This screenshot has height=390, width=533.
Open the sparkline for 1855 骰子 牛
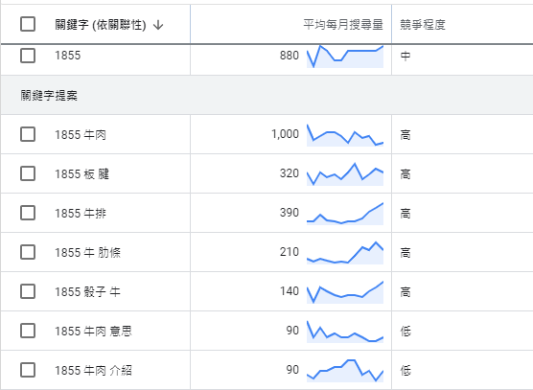[345, 292]
